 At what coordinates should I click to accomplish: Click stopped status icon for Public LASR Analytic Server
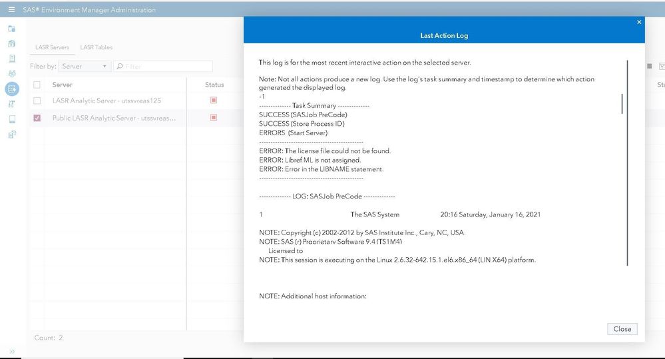[214, 117]
